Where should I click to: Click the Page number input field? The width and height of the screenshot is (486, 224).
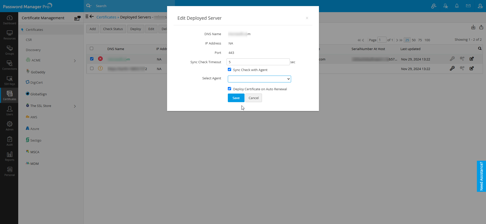(x=382, y=40)
